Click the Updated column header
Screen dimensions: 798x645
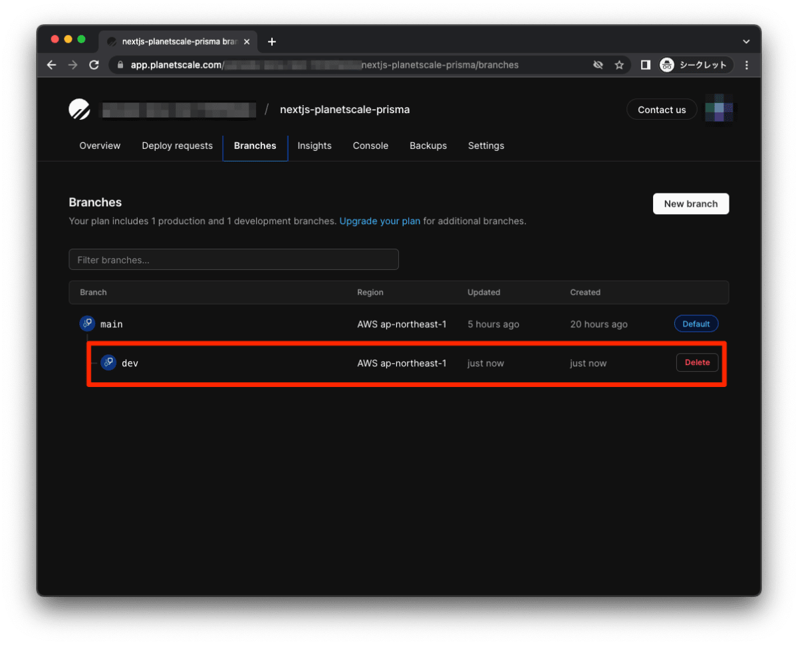click(x=484, y=292)
